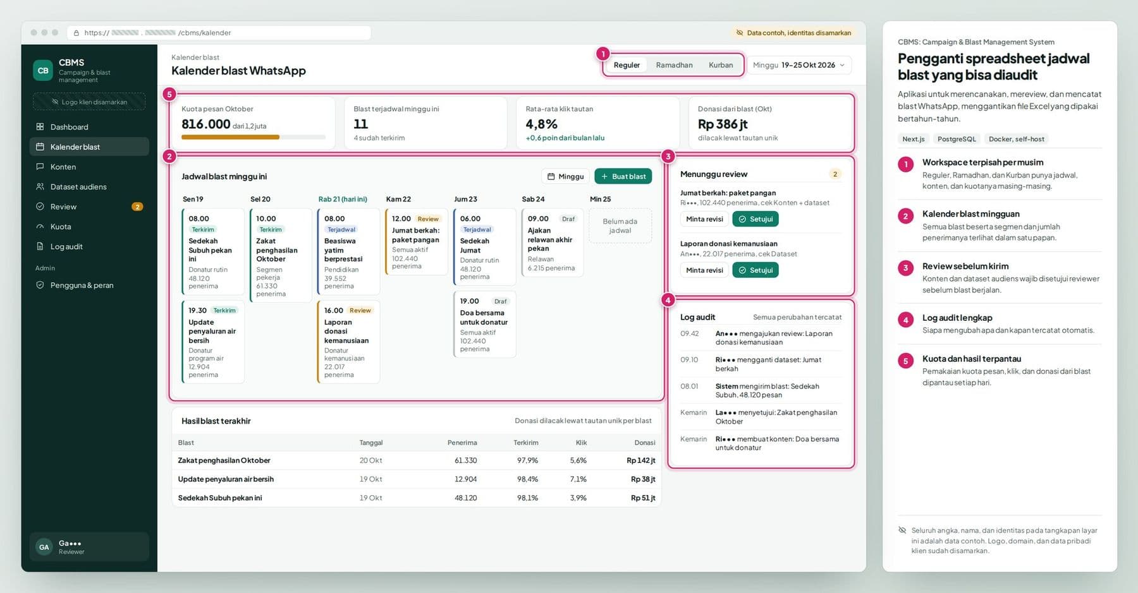Open the 12.00 Jumat berkah review card
1138x593 pixels.
point(416,242)
